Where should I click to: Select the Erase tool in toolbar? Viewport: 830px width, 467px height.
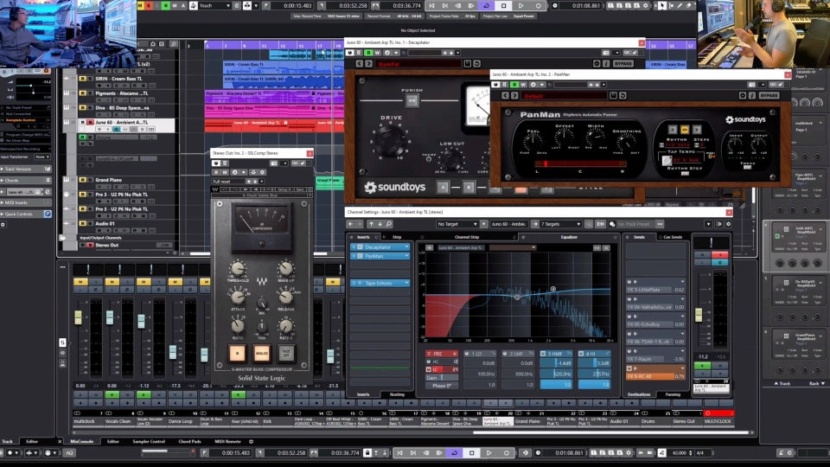click(x=689, y=6)
